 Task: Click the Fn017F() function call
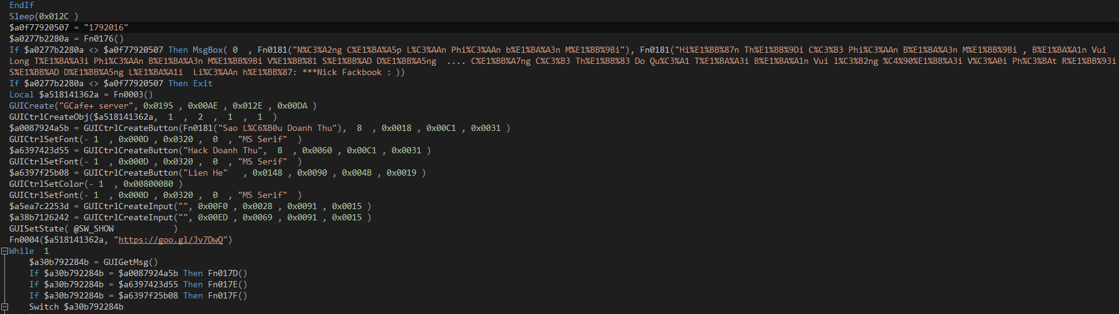[227, 296]
